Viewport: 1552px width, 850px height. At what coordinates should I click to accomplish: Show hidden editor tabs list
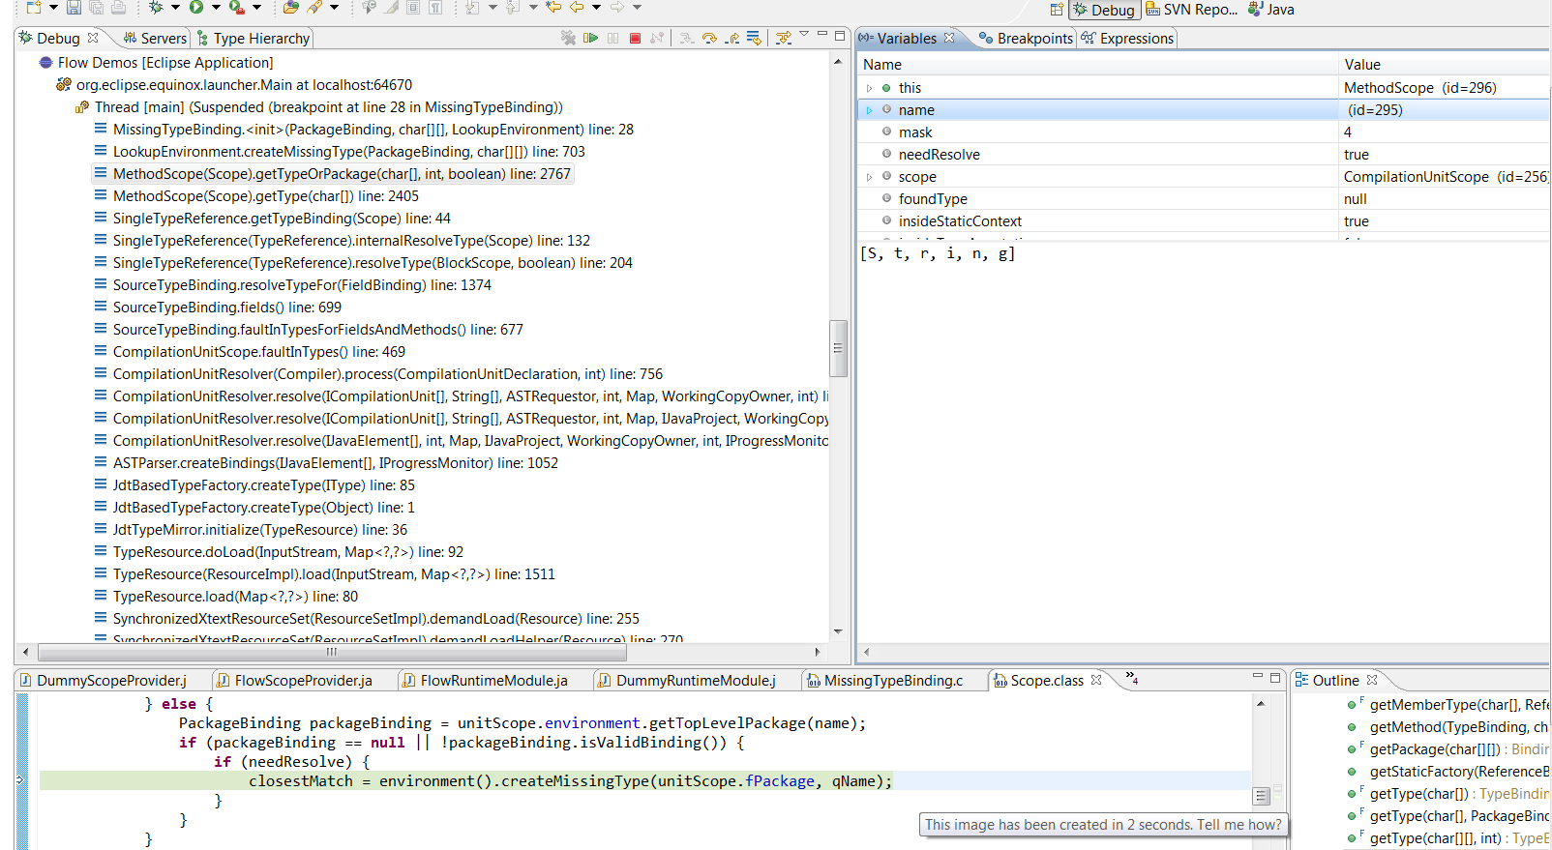pos(1131,678)
